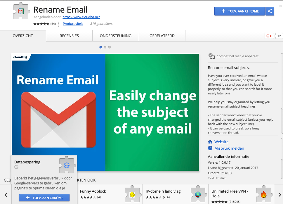This screenshot has height=204, width=283.
Task: Open the Ondersteuning tab
Action: point(116,36)
